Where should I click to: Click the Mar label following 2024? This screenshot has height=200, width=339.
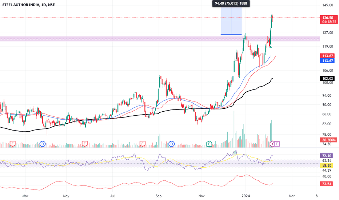[x=292, y=196]
